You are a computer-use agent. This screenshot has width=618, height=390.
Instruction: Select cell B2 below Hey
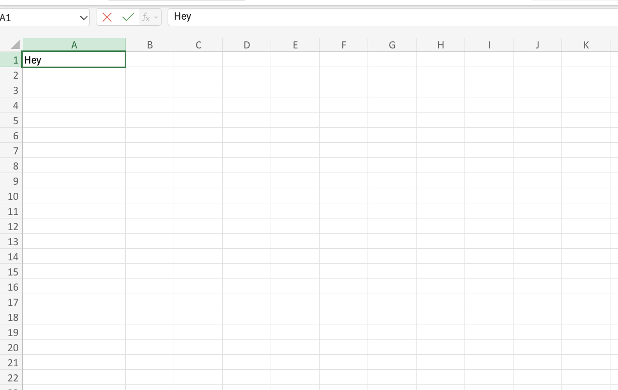pyautogui.click(x=150, y=75)
